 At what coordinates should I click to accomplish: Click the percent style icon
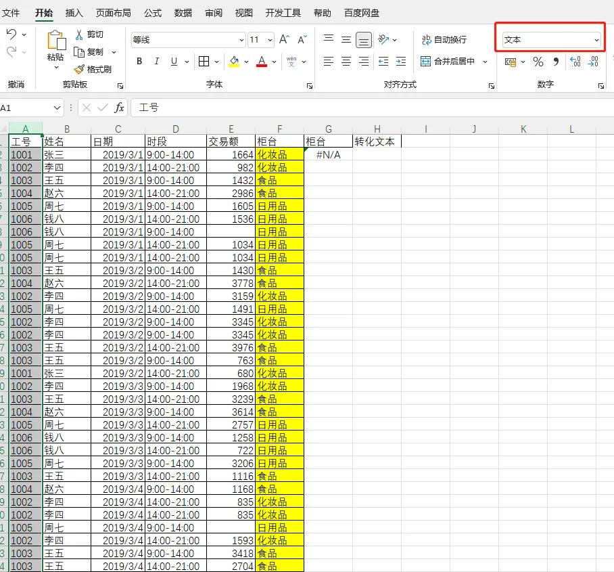pos(538,62)
